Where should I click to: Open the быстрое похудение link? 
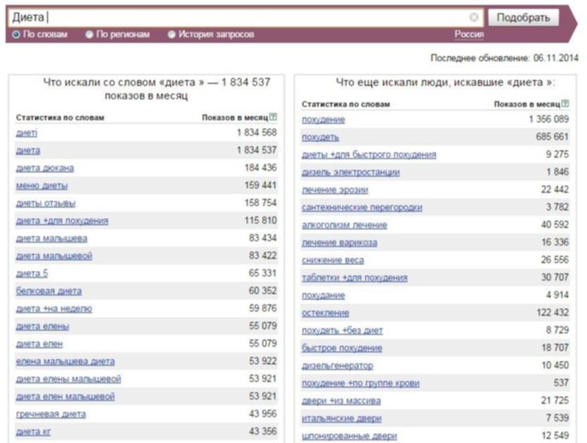pos(342,348)
